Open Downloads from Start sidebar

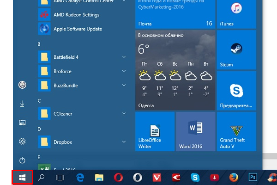tap(22, 104)
